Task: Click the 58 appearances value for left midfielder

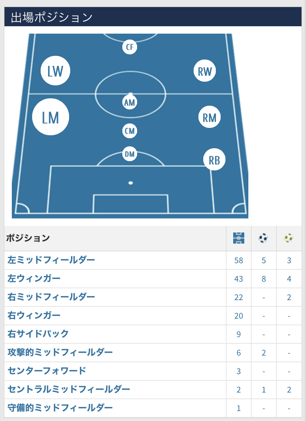Action: (x=239, y=260)
